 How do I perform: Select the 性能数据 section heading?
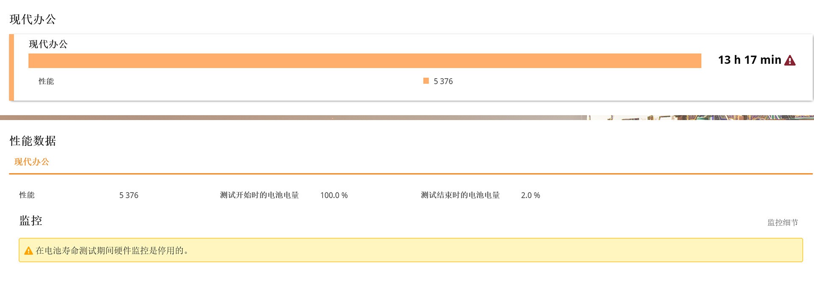click(x=33, y=142)
